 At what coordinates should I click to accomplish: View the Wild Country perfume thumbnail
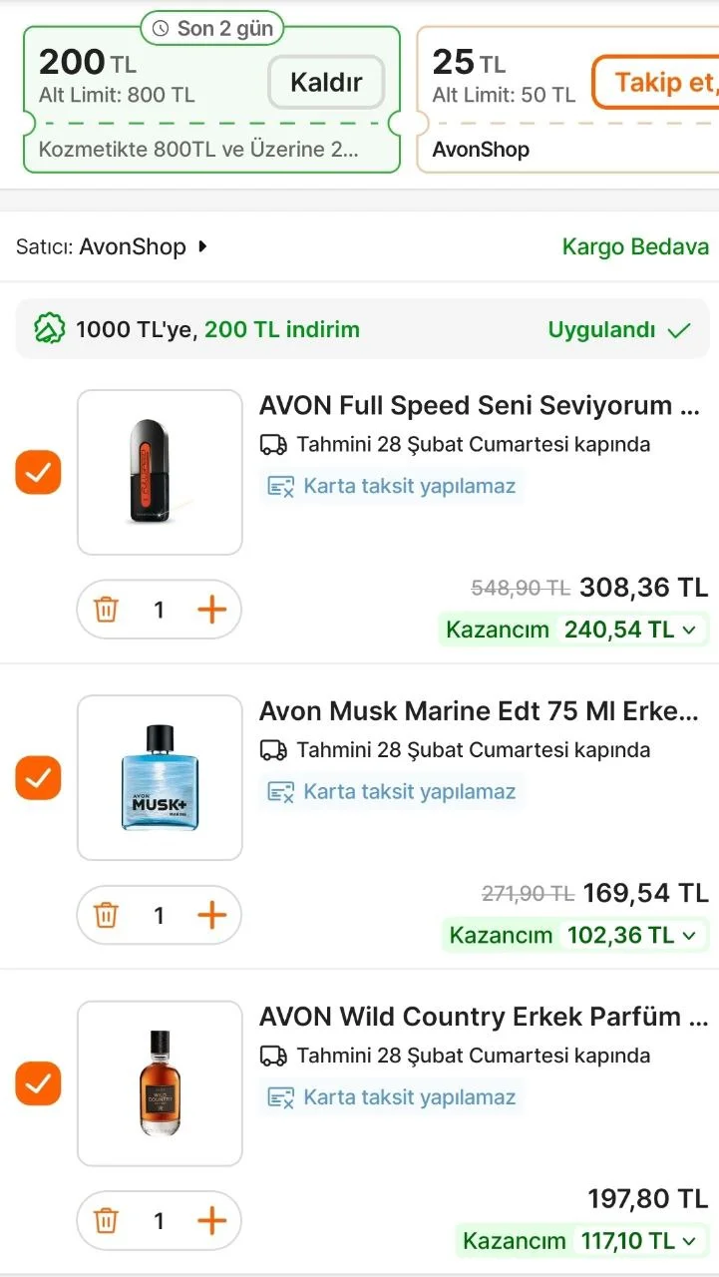click(x=160, y=1083)
